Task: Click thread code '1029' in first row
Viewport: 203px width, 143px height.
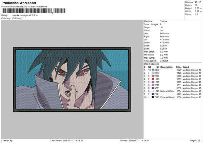Action: (x=179, y=70)
